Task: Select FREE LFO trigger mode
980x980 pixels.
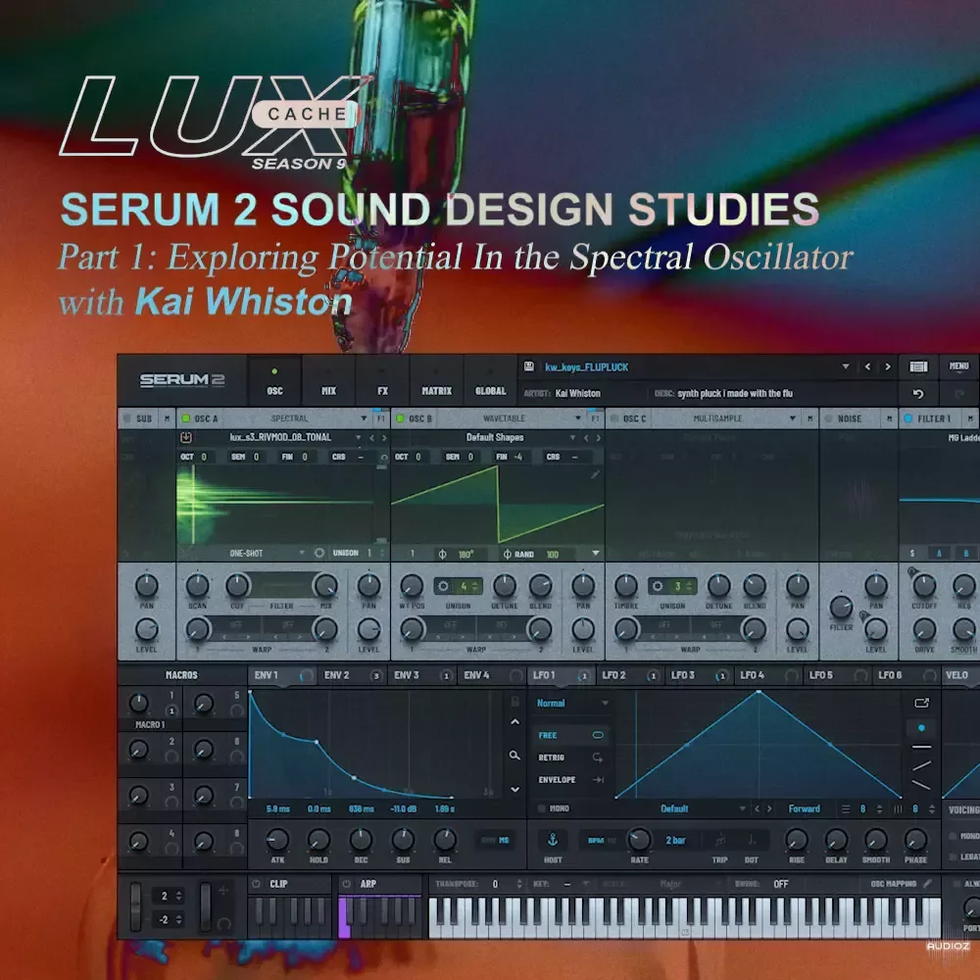Action: [x=570, y=736]
